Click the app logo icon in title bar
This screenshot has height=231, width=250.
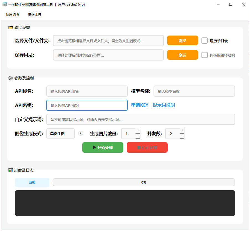[x=4, y=4]
